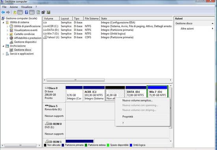217x150 pixels.
Task: Sort by the Volume column header
Action: (51, 19)
